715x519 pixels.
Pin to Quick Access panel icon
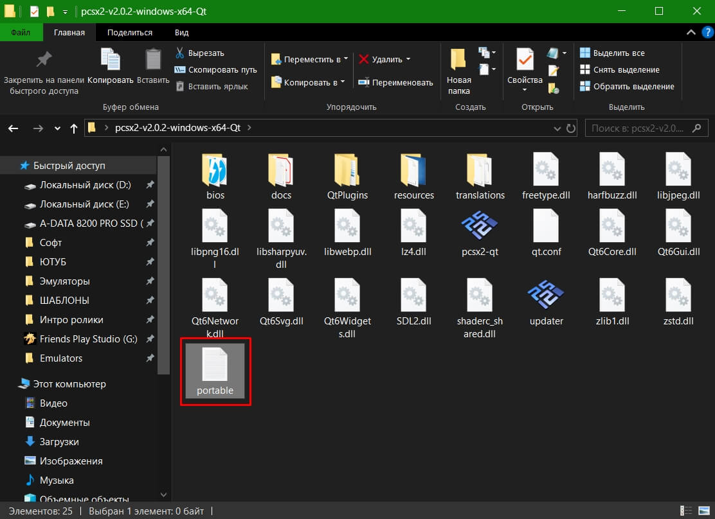(x=44, y=61)
